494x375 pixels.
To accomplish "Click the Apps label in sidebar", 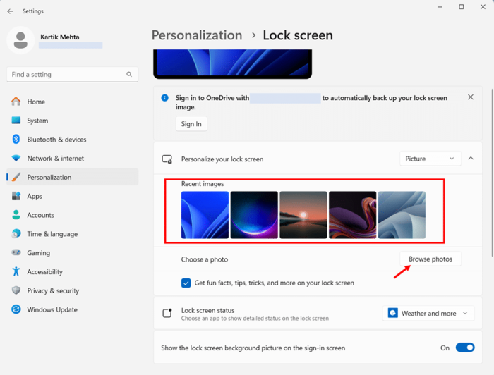I will (x=35, y=196).
